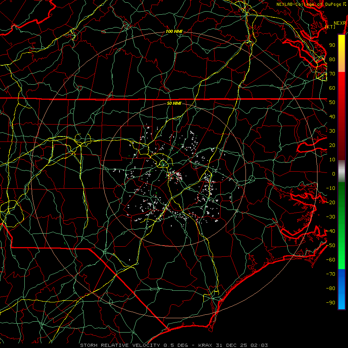Click the [KT] units label above scale
Image resolution: width=348 pixels, height=348 pixels.
tap(330, 27)
